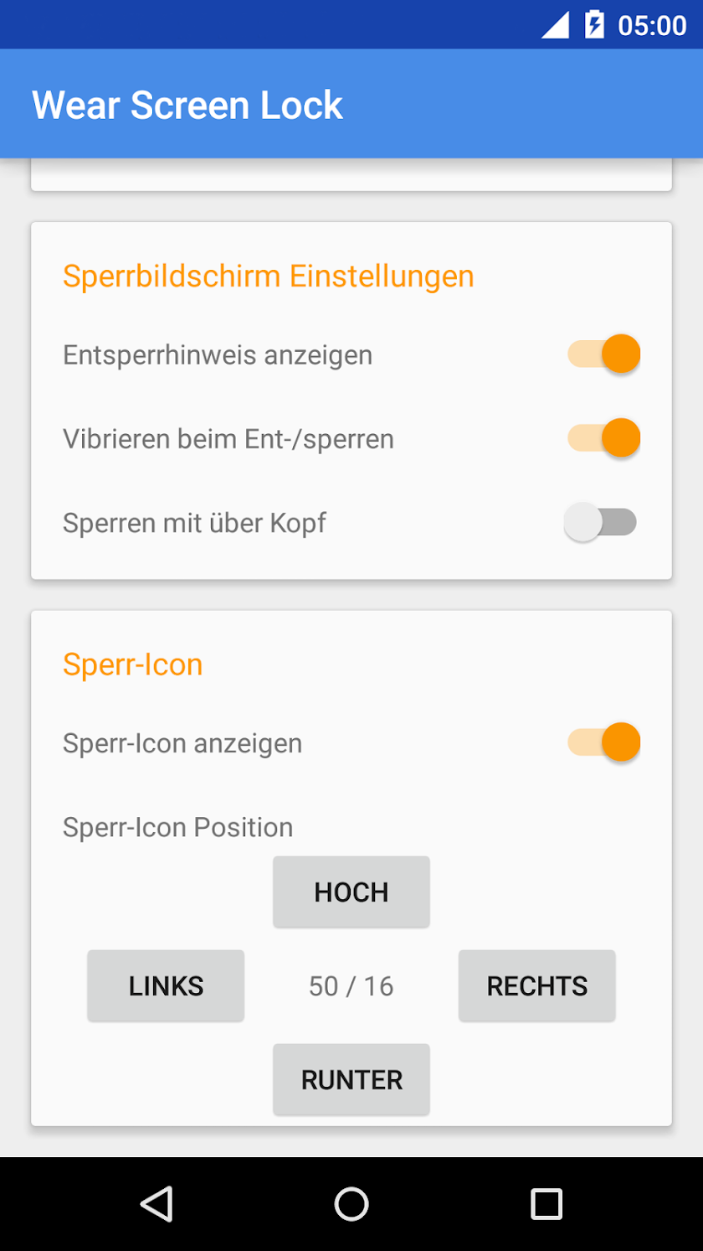This screenshot has height=1251, width=703.
Task: Turn off Vibrieren beim Ent-/sperren switch
Action: 603,437
